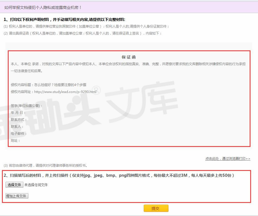This screenshot has width=258, height=216.
Task: Click the 年 月 日 line
Action: click(x=18, y=113)
